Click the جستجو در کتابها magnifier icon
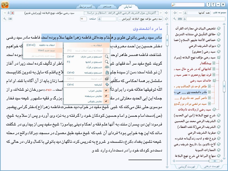This screenshot has width=228, height=171. pos(107,62)
